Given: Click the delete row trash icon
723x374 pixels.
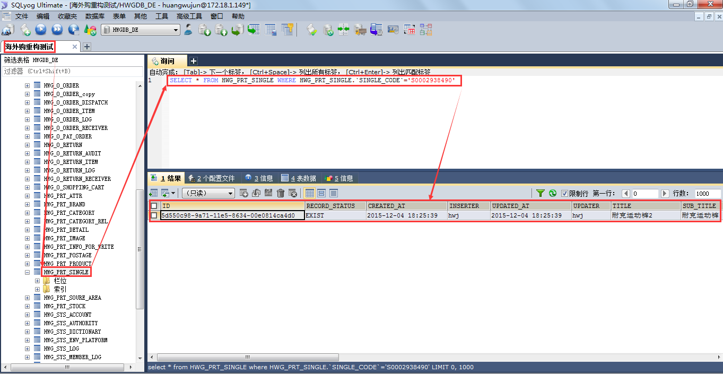Looking at the screenshot, I should (281, 194).
